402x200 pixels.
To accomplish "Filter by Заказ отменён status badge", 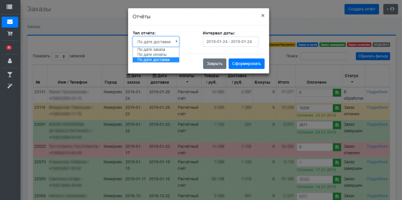I will coord(359,45).
